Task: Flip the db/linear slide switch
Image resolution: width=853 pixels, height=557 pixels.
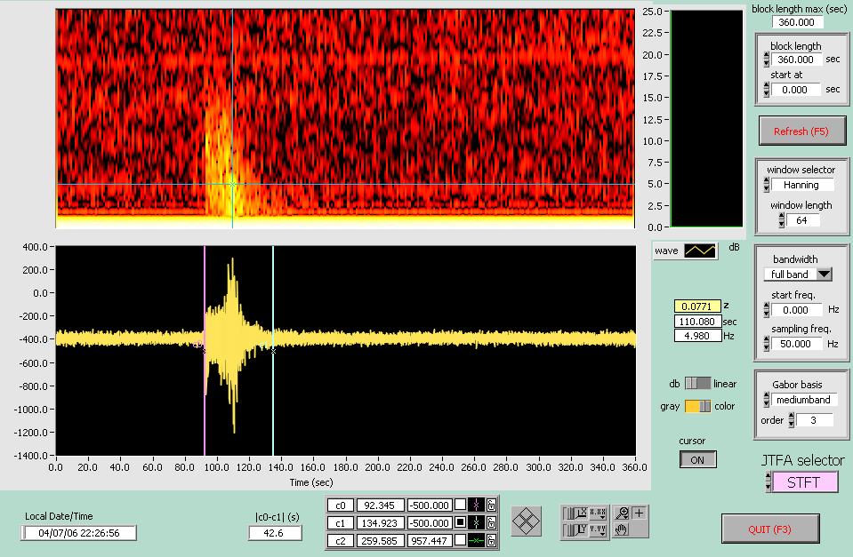Action: click(x=697, y=383)
